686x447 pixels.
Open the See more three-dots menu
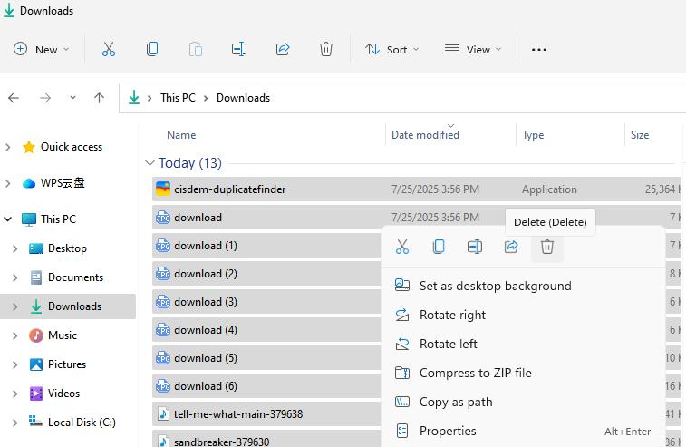[x=539, y=49]
